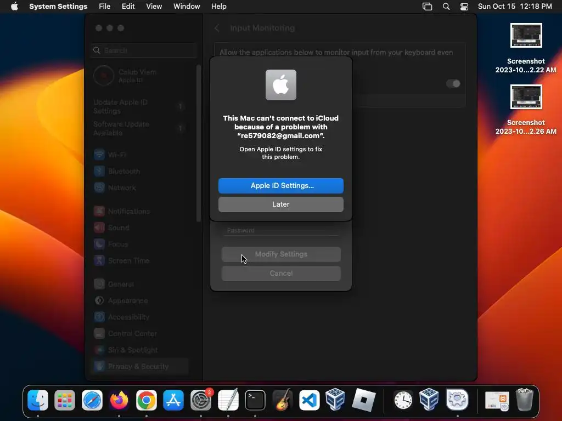This screenshot has width=562, height=421.
Task: Open Safari browser in the Dock
Action: click(92, 400)
